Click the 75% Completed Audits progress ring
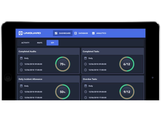Screen dimensions: 161x121 62,64
